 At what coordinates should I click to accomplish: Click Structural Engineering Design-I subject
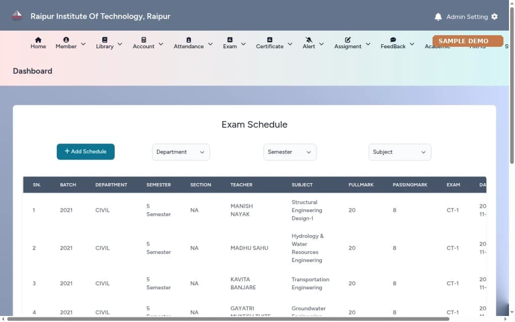pyautogui.click(x=307, y=210)
